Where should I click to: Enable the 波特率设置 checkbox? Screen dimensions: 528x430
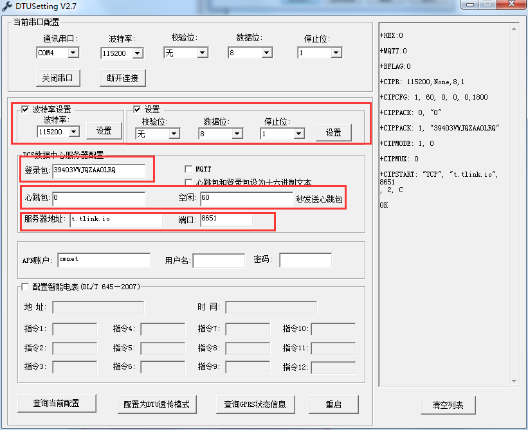pyautogui.click(x=26, y=109)
